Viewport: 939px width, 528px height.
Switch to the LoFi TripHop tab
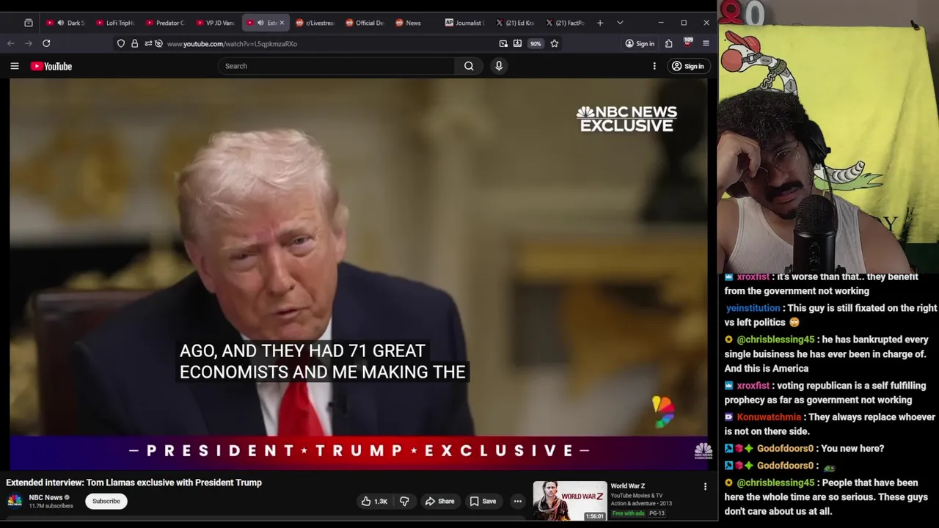tap(116, 23)
